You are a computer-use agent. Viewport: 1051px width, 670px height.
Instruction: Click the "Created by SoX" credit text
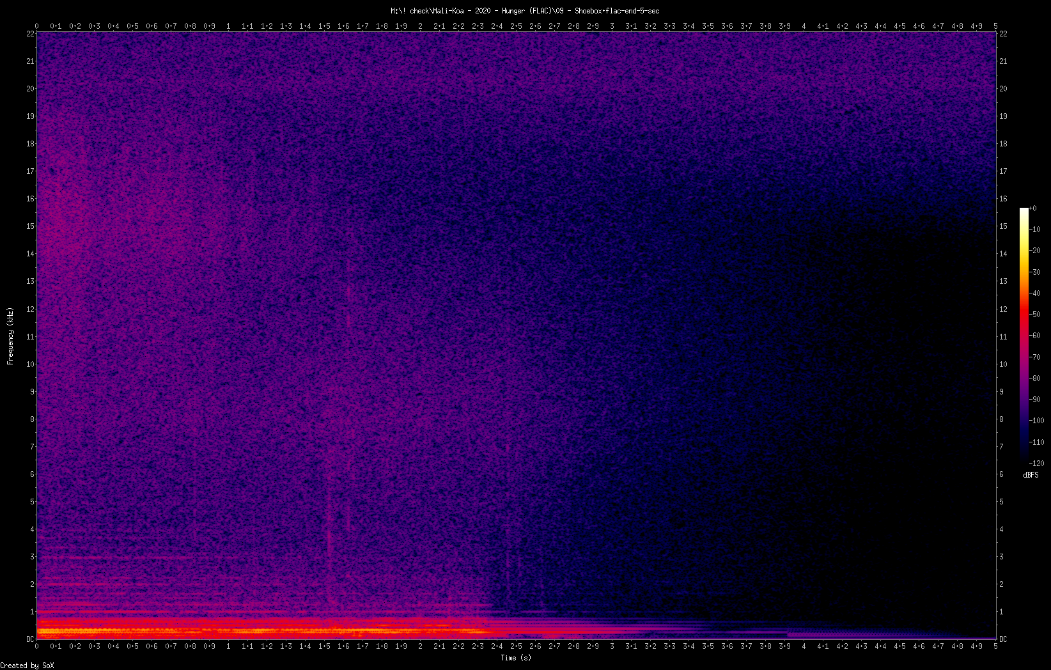click(x=27, y=666)
